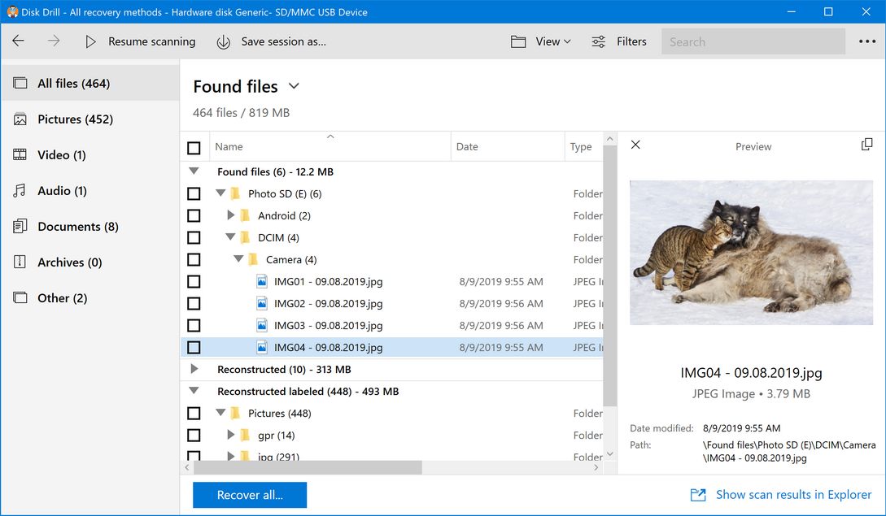
Task: Click the View folder icon
Action: click(x=518, y=41)
